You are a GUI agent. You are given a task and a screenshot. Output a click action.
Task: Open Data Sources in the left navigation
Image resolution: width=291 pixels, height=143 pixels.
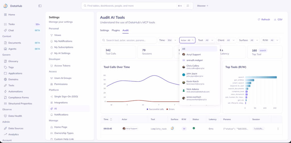click(x=16, y=128)
